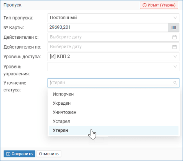Click the search magnifier in status field
Screen dimensions: 183x161
point(175,83)
